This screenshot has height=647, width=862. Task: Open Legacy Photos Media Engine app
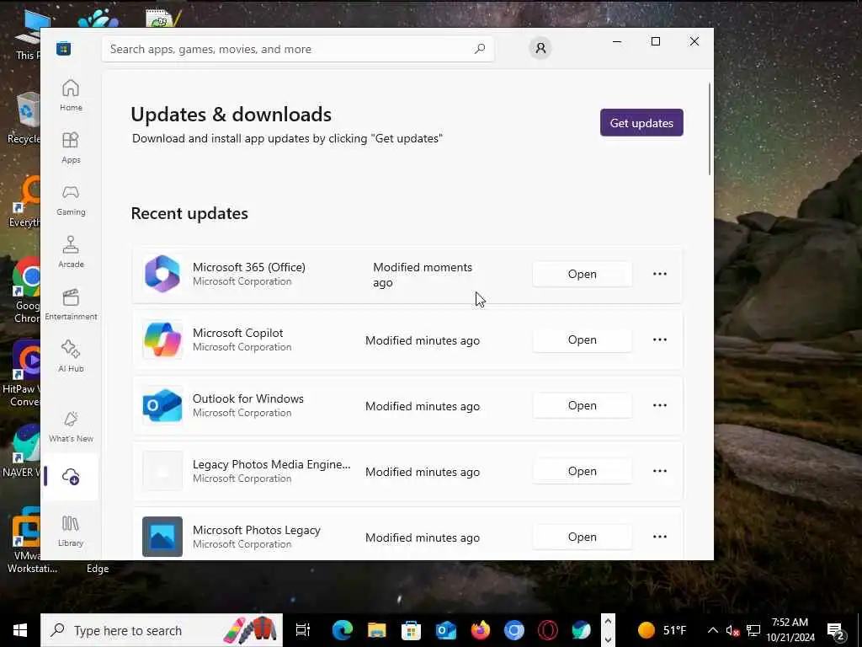[x=583, y=471]
